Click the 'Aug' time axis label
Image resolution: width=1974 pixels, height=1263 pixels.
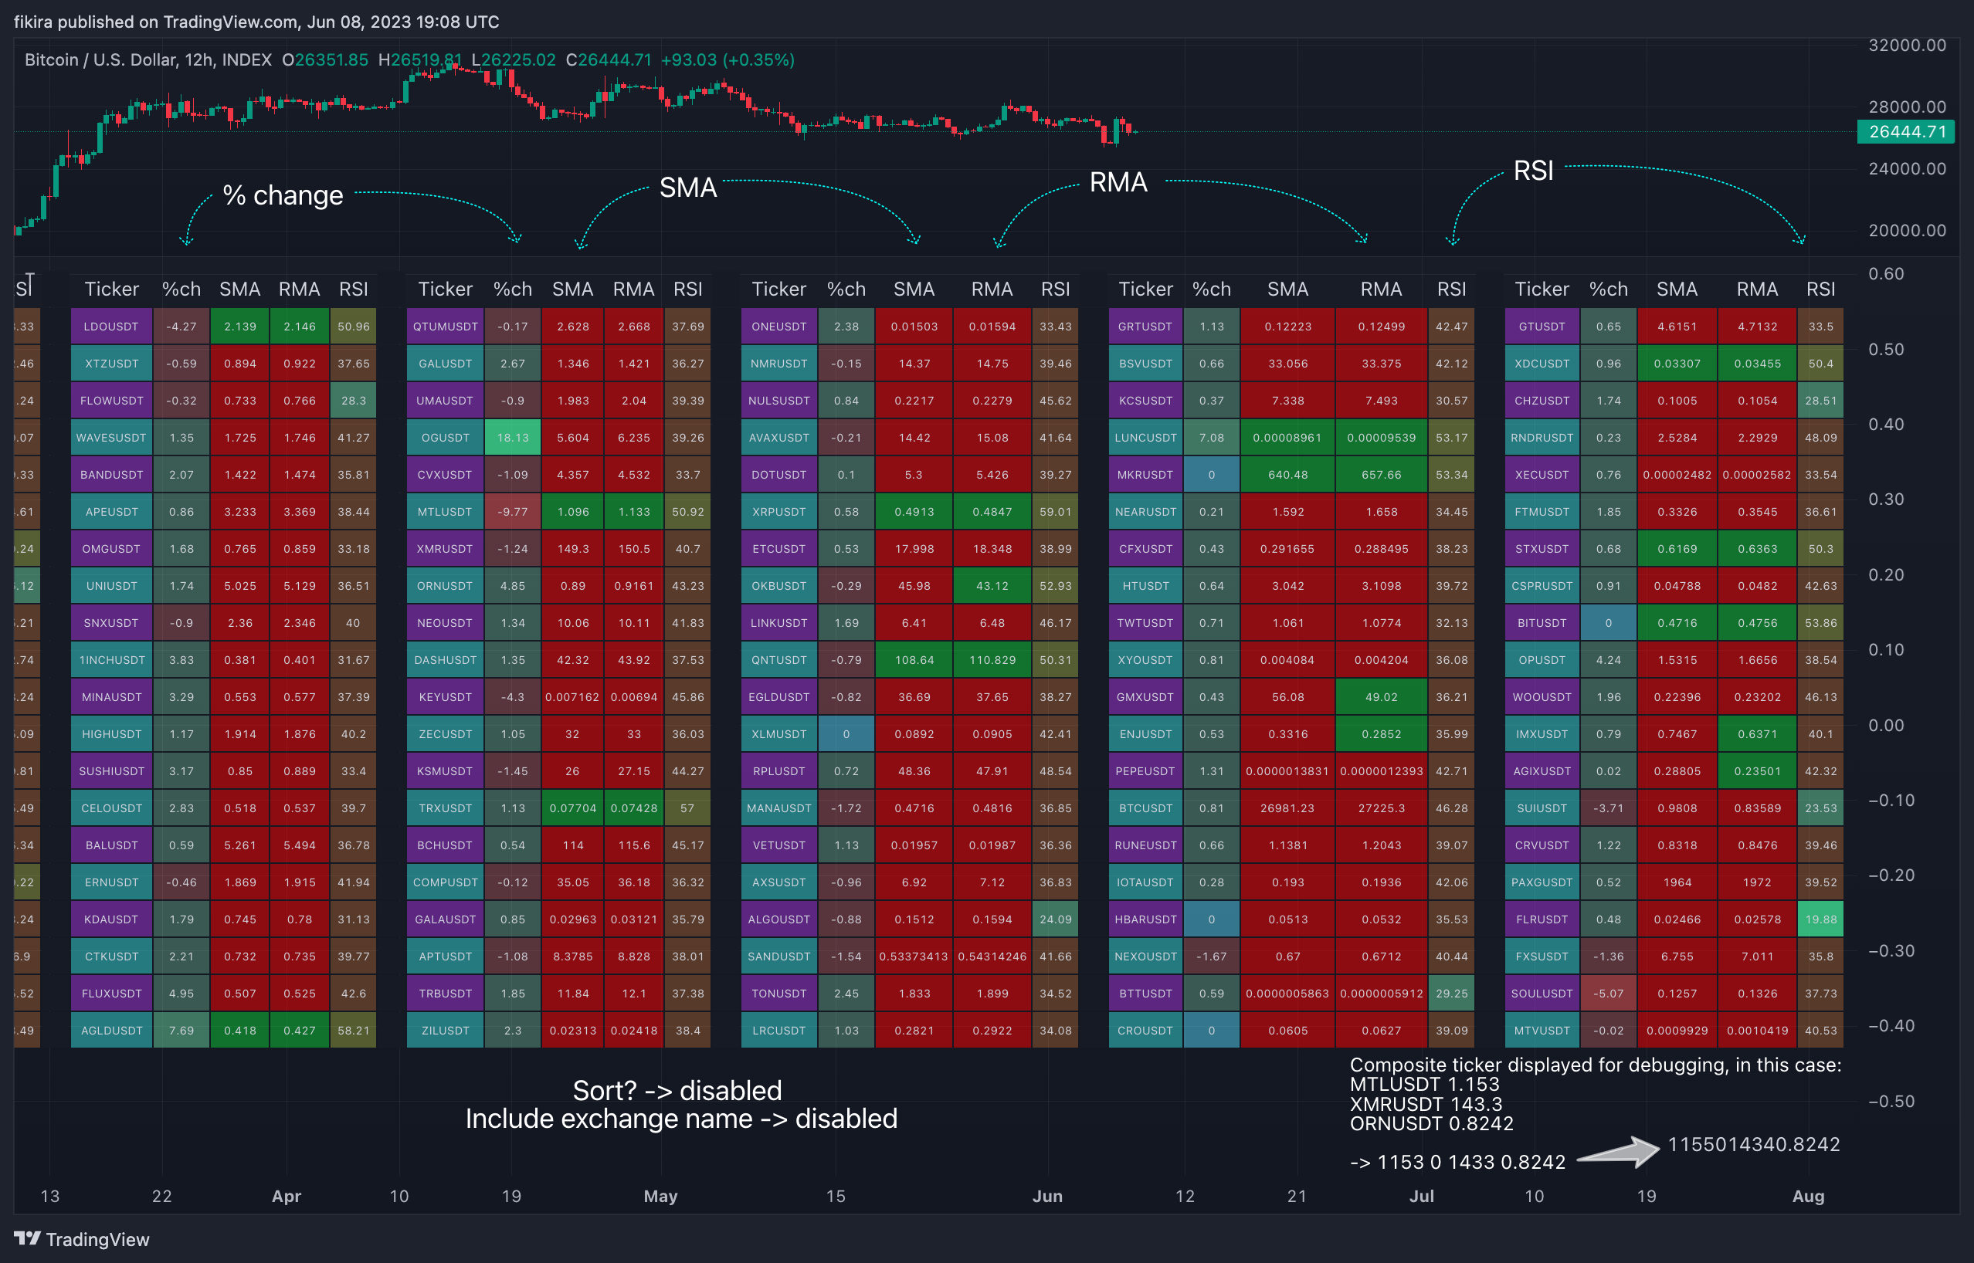coord(1808,1196)
